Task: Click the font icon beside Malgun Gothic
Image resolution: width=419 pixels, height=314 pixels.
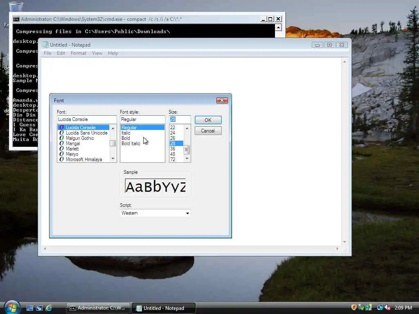Action: click(61, 138)
